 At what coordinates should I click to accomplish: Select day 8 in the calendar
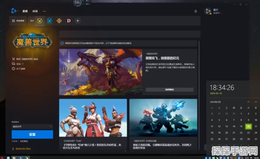pos(241,120)
